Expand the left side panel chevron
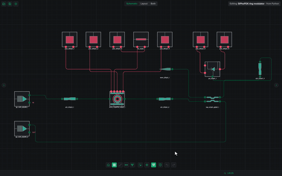This screenshot has width=282, height=176. tap(4, 85)
